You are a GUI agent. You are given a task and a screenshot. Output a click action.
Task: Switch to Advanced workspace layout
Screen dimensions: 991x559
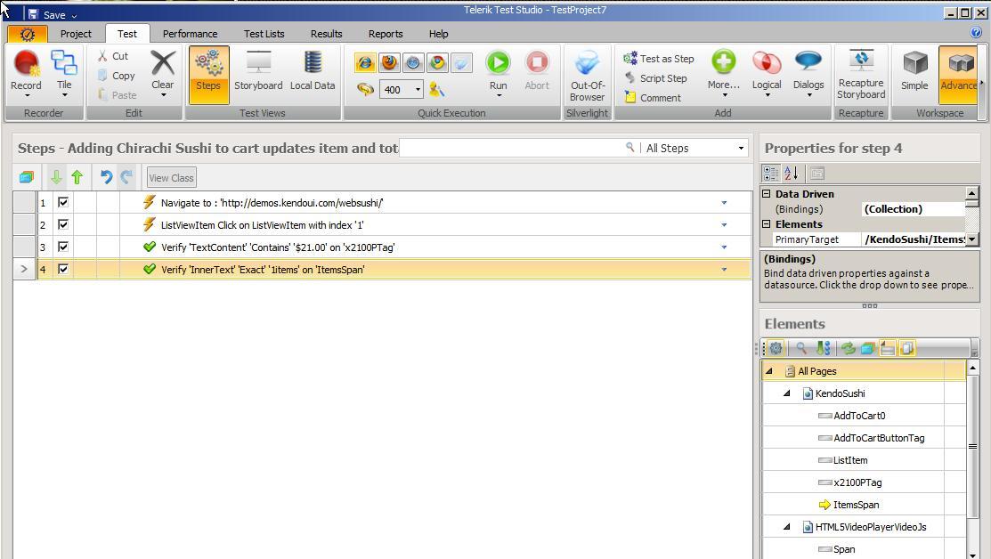[958, 73]
